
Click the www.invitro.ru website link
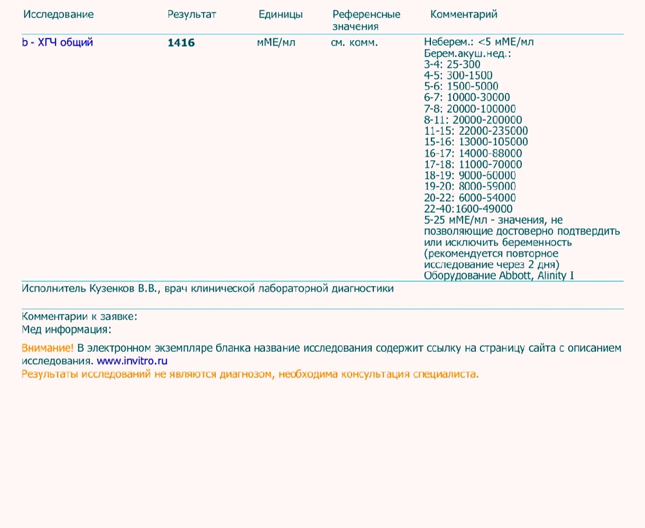coord(132,361)
